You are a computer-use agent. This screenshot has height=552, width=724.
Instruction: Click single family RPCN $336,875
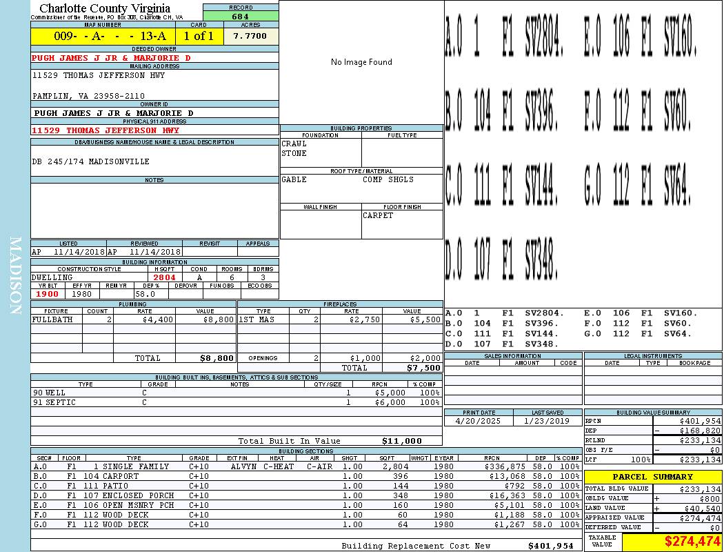coord(504,466)
